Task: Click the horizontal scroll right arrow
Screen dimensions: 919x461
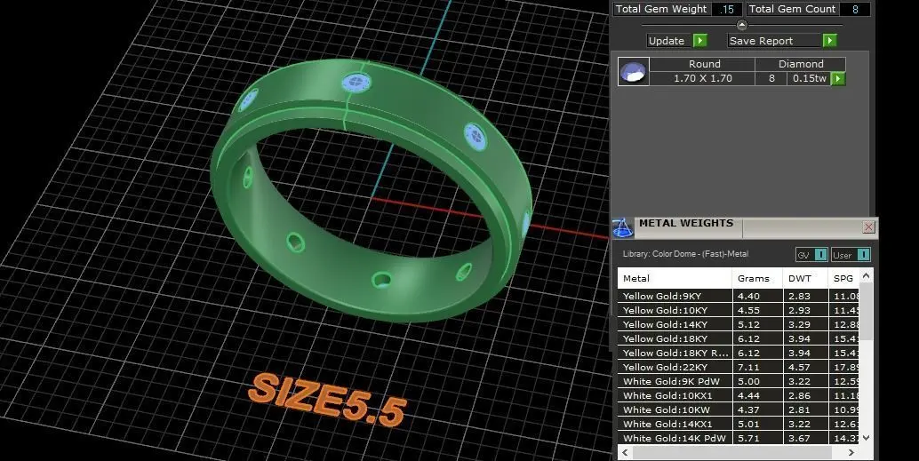Action: point(851,452)
